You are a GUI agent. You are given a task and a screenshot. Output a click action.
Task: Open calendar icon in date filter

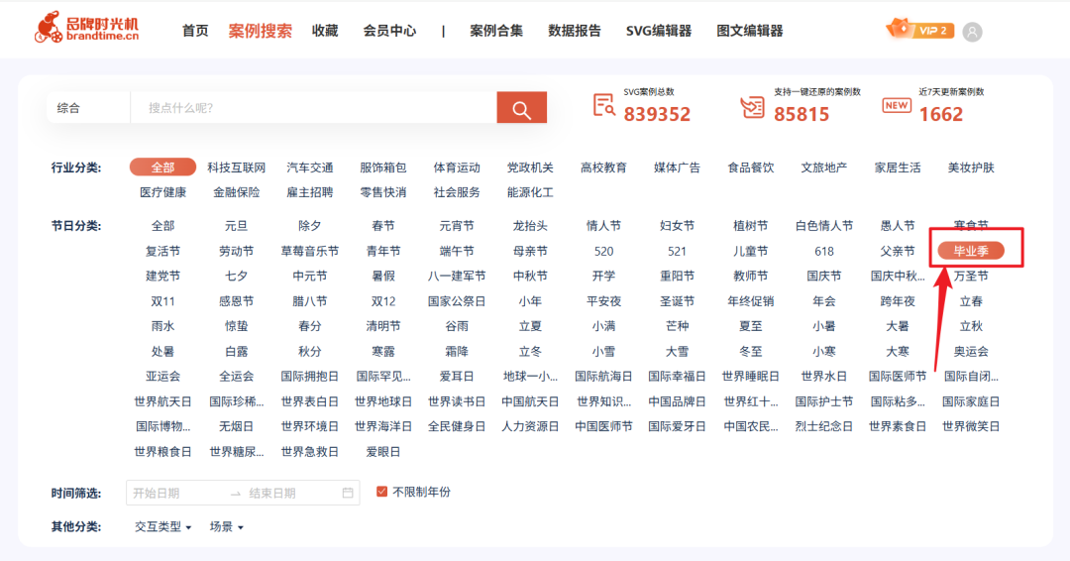coord(348,493)
